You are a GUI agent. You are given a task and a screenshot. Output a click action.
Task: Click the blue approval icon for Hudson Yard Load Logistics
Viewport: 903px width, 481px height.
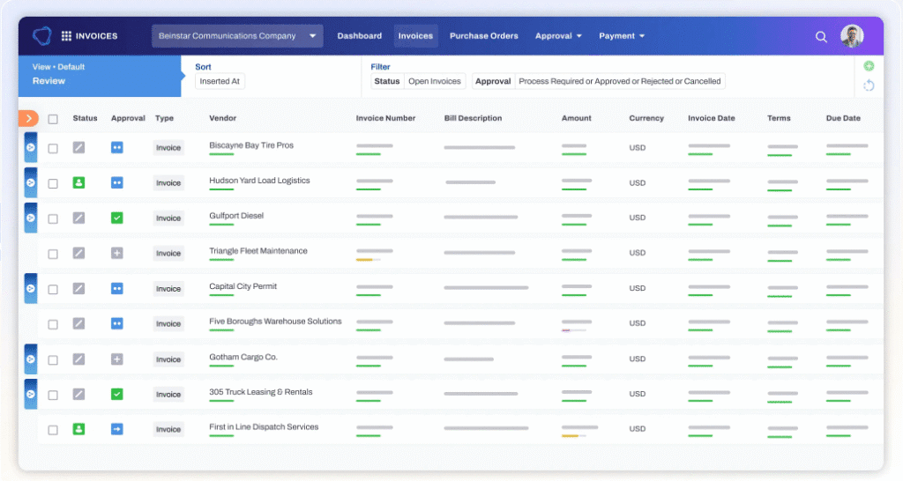click(117, 182)
